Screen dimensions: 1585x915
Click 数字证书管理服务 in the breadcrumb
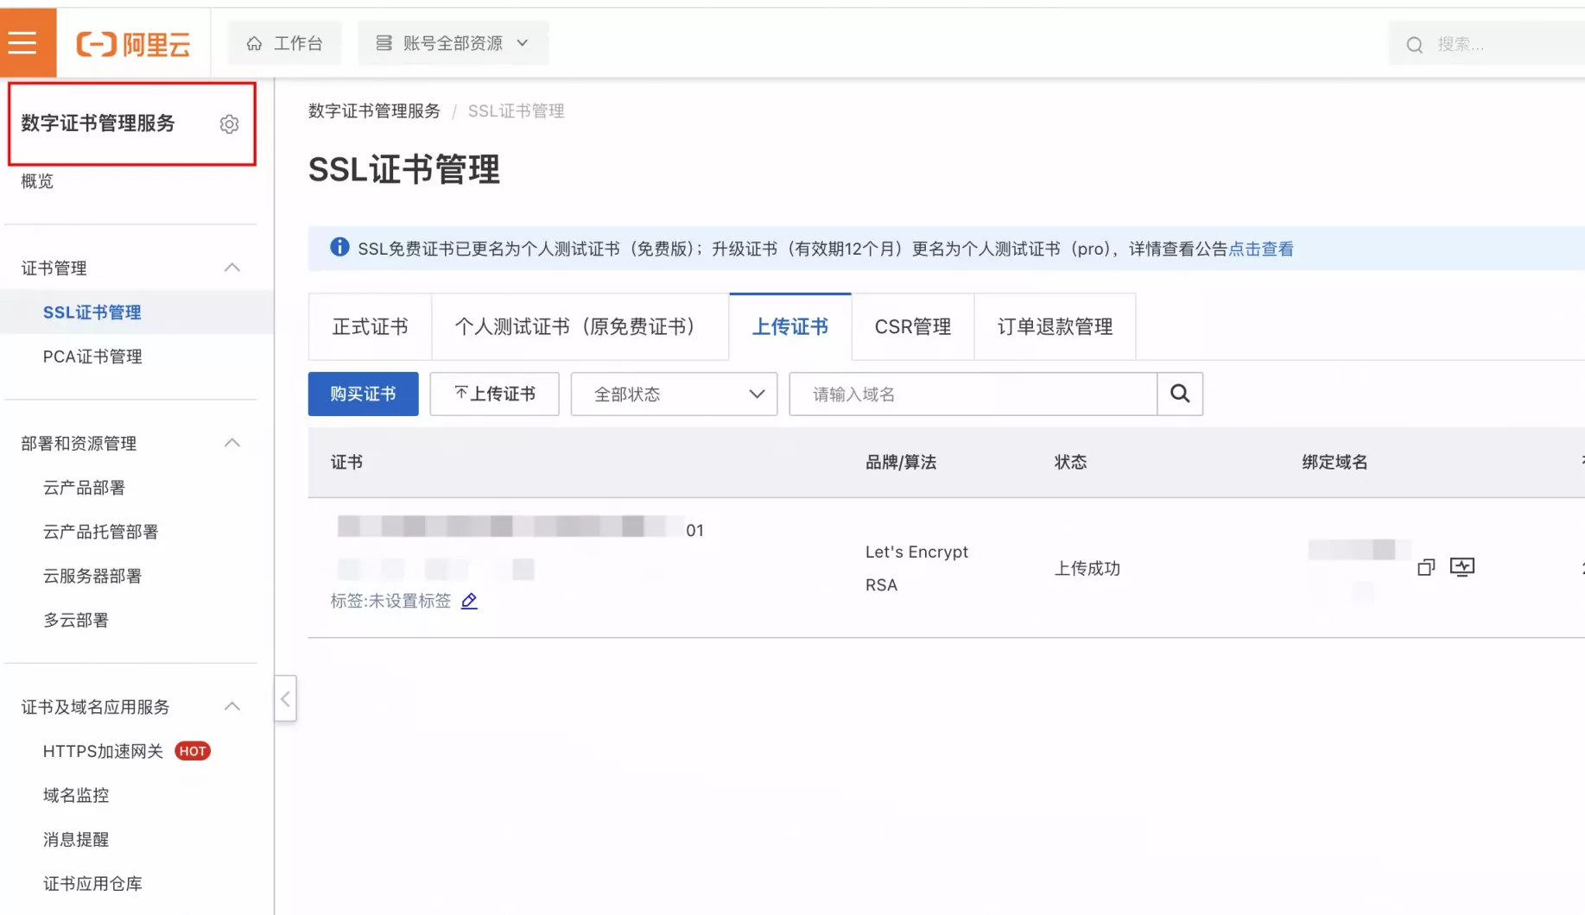coord(374,110)
